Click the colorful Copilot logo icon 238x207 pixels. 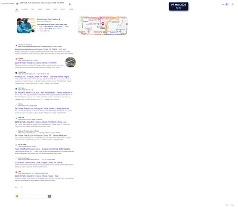click(x=17, y=197)
